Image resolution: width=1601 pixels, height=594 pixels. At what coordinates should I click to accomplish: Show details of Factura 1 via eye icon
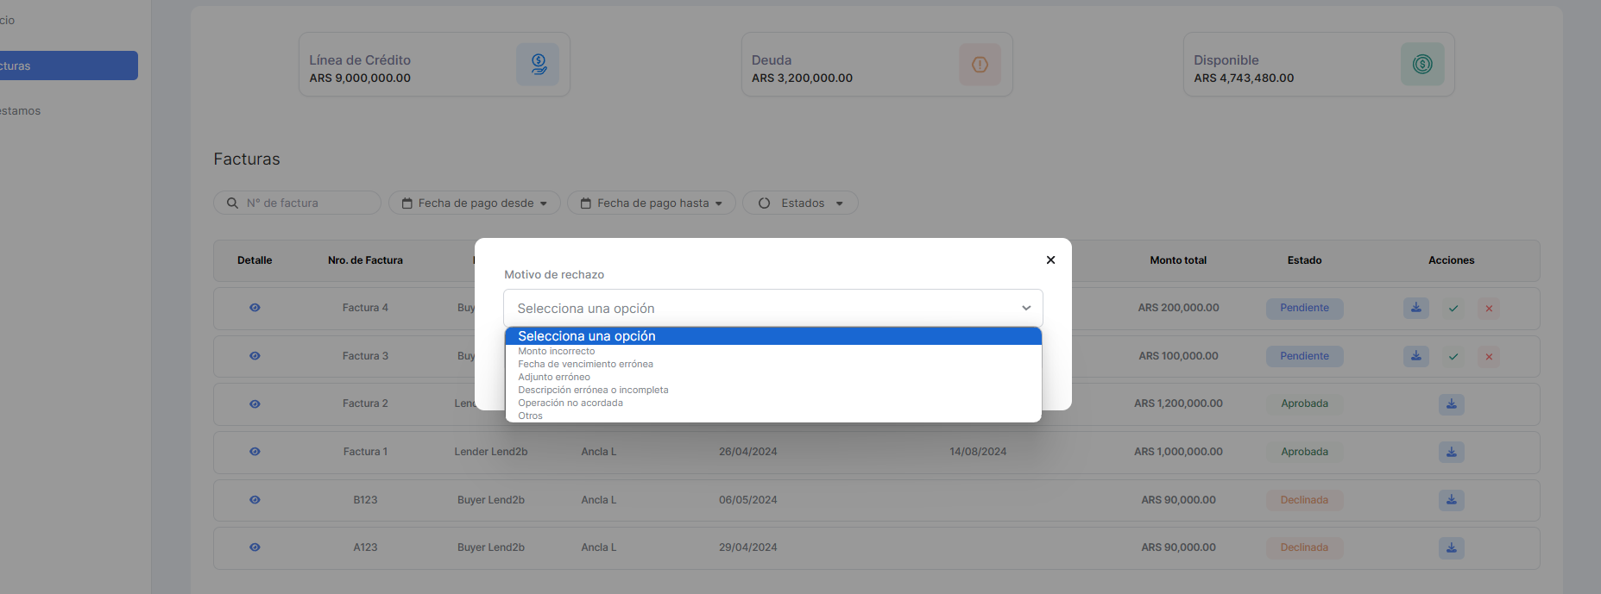(x=255, y=452)
